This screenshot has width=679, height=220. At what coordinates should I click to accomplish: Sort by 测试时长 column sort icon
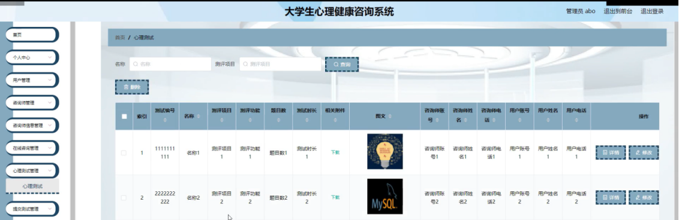tap(307, 120)
